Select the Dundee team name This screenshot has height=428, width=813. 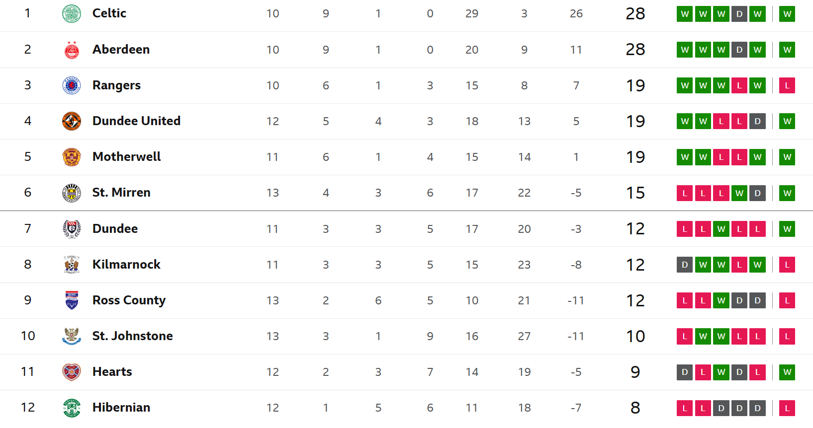[x=115, y=229]
